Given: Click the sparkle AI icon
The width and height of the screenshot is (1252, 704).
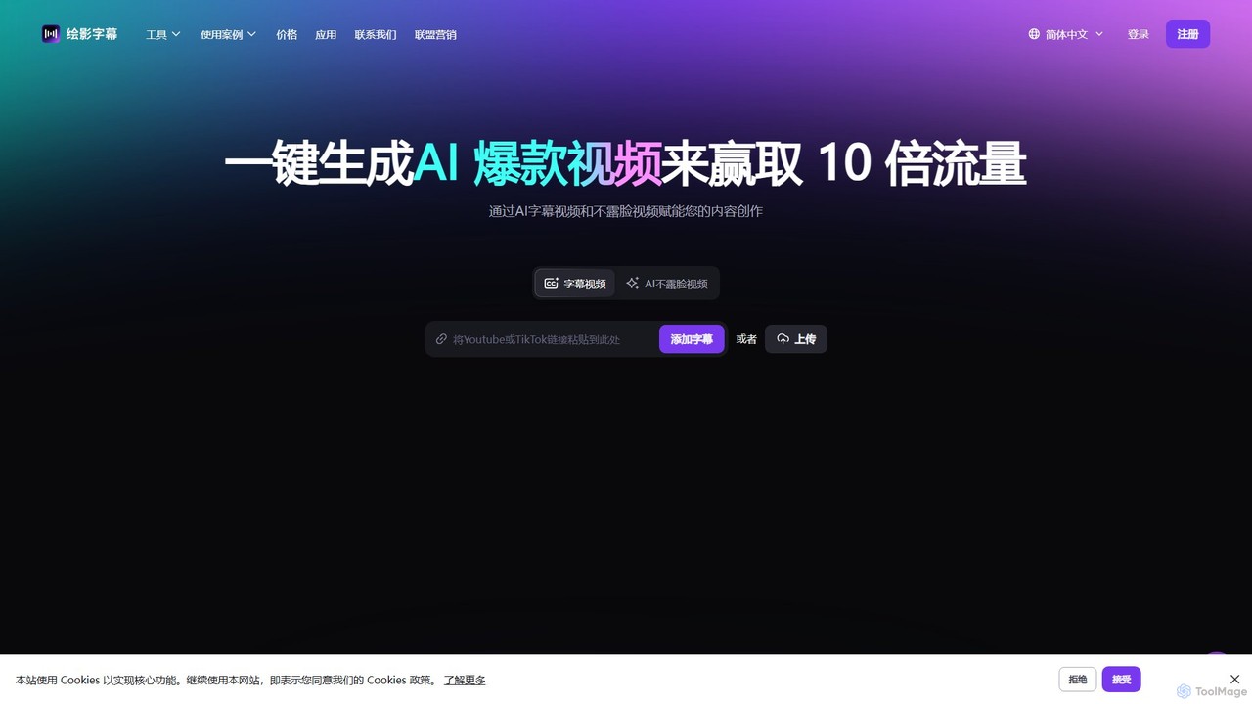Looking at the screenshot, I should (x=633, y=284).
